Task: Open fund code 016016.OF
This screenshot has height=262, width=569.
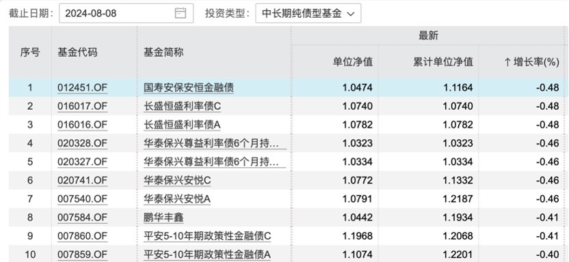Action: (x=82, y=125)
